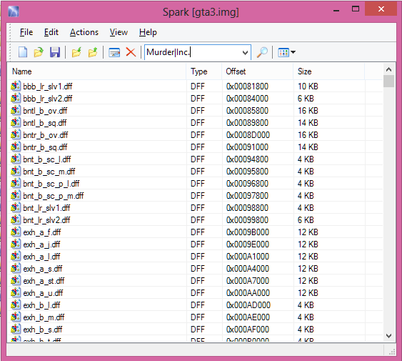
Task: Open the File menu
Action: point(26,32)
